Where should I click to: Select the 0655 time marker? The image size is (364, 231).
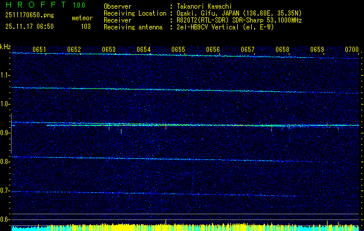(x=178, y=50)
